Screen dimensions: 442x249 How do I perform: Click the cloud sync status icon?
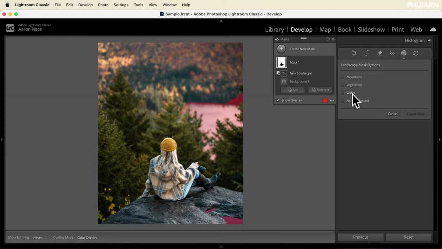(433, 29)
